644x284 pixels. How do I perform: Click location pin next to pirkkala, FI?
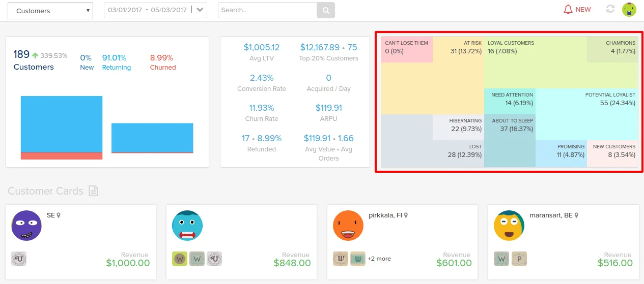[406, 215]
